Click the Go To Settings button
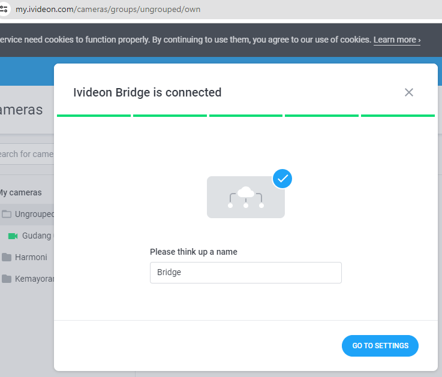442x377 pixels. tap(380, 346)
